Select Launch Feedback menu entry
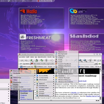The width and height of the screenshot is (104, 104). (x=67, y=64)
